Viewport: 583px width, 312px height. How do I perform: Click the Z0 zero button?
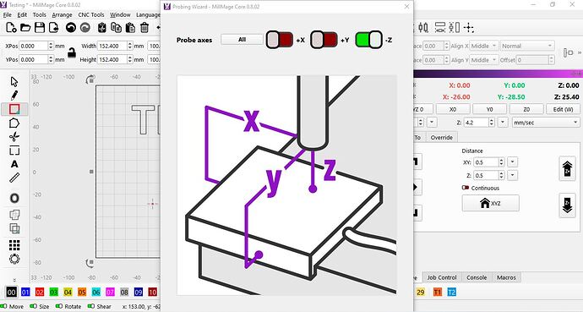pyautogui.click(x=526, y=109)
